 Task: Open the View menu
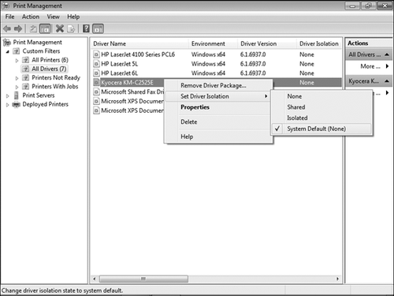click(x=53, y=17)
